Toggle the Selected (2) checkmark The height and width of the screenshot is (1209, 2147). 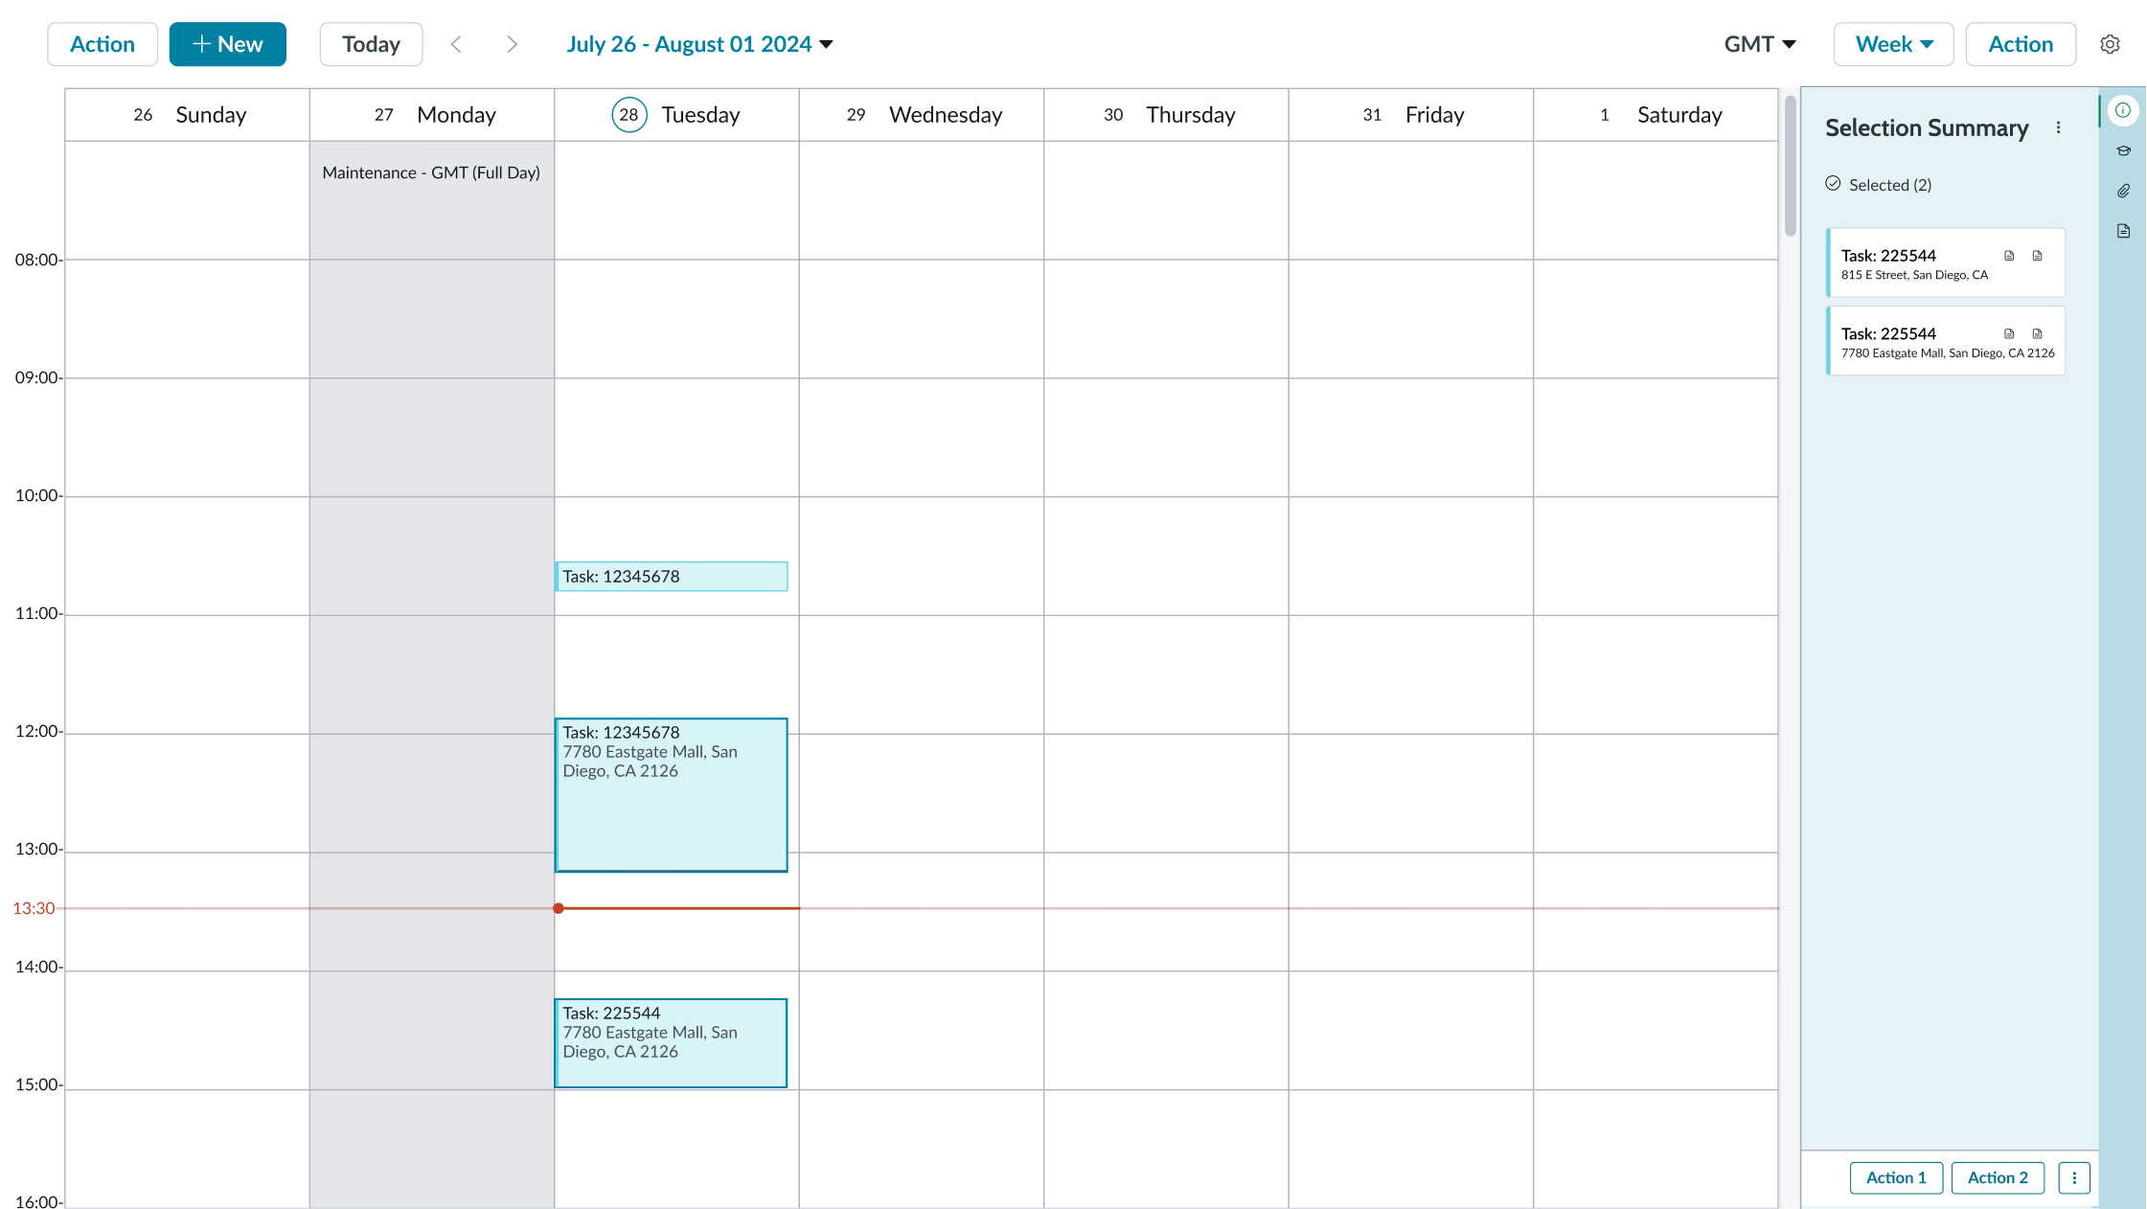[1833, 184]
